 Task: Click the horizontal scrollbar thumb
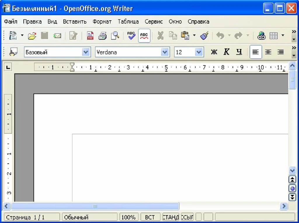pyautogui.click(x=95, y=206)
